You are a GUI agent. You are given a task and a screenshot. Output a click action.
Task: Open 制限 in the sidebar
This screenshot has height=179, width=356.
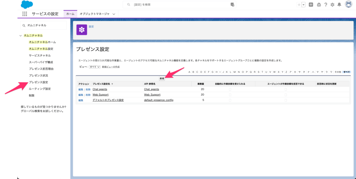pyautogui.click(x=32, y=96)
